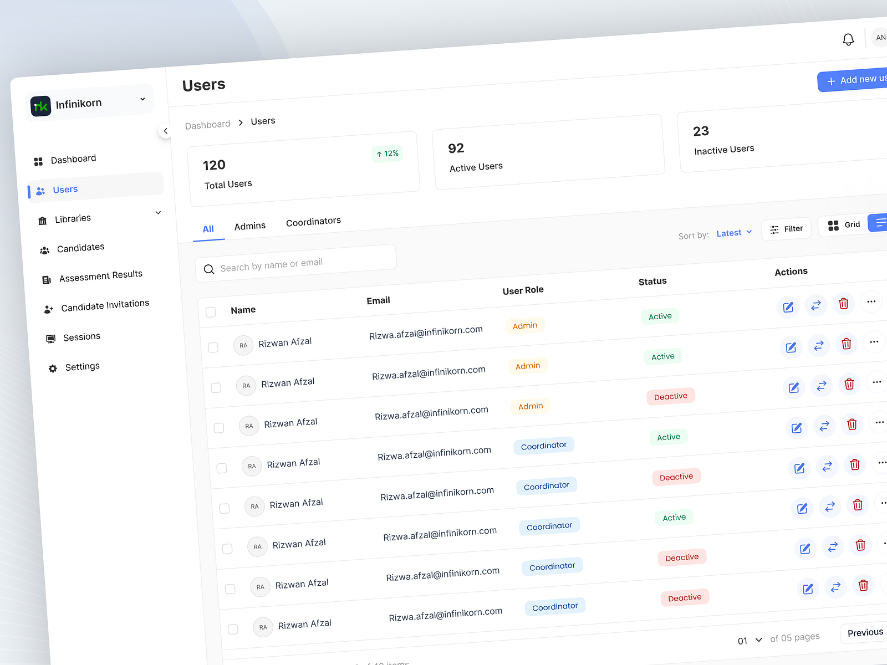Image resolution: width=887 pixels, height=665 pixels.
Task: Delete the last Coordinator Deactive user
Action: [863, 585]
